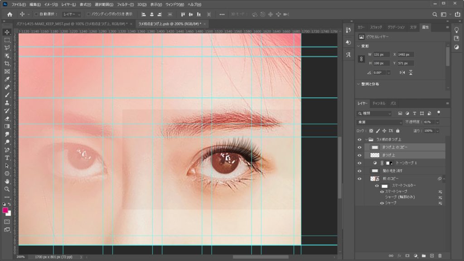Screen dimensions: 464x261
Task: Switch to パナトレ#25-MAKE_KEEP_MIST.psd document tab
Action: (72, 24)
